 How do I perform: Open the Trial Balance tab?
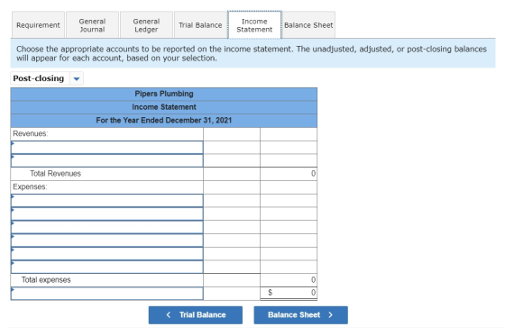pyautogui.click(x=200, y=25)
